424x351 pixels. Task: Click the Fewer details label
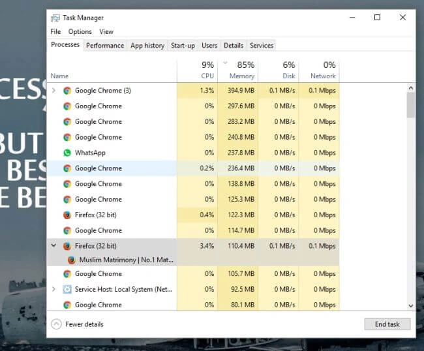coord(84,324)
